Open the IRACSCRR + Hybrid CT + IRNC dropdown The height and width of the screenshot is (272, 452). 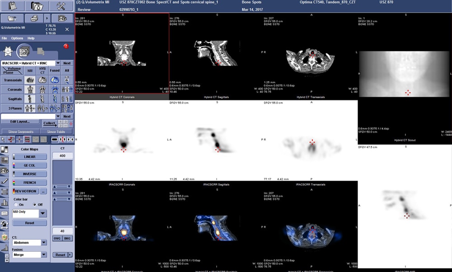point(58,63)
